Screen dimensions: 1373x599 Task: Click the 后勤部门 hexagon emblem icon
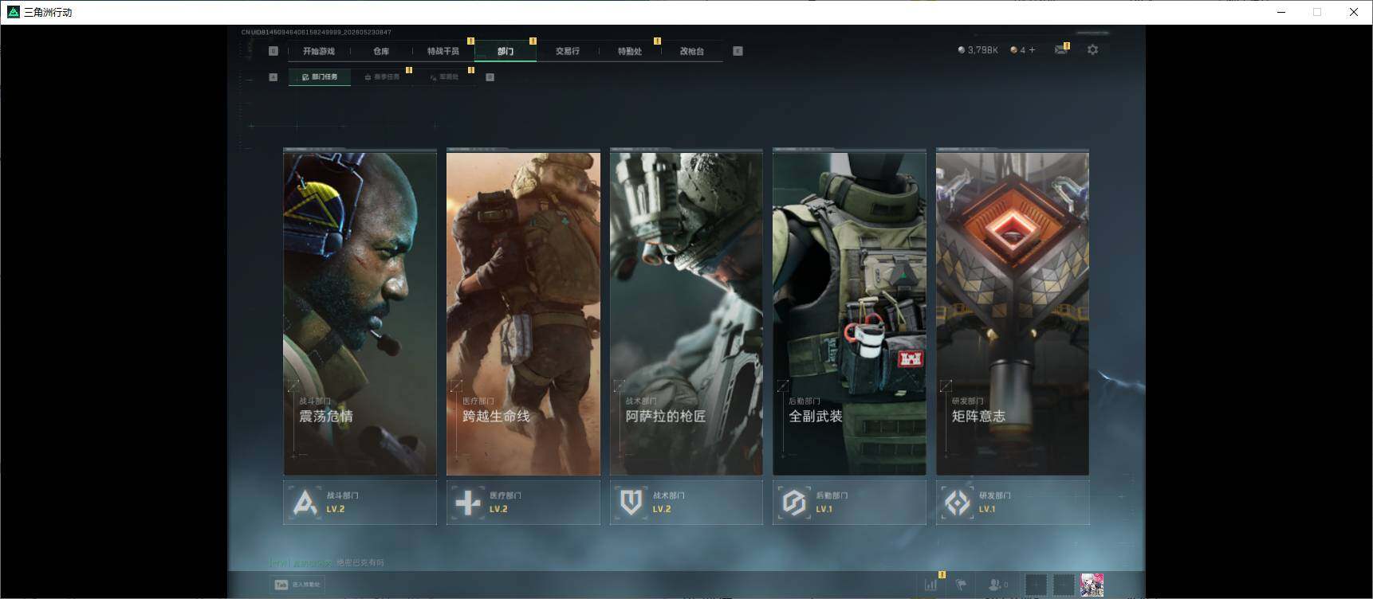[x=794, y=503]
